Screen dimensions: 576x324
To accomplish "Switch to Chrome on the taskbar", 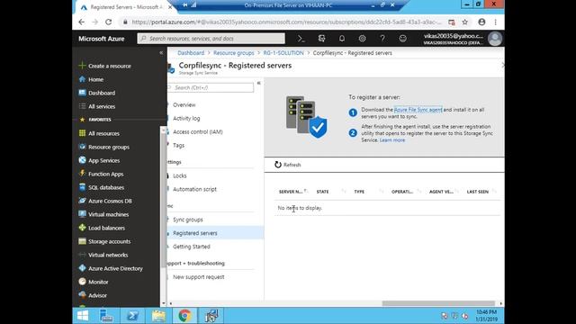I will pyautogui.click(x=184, y=316).
